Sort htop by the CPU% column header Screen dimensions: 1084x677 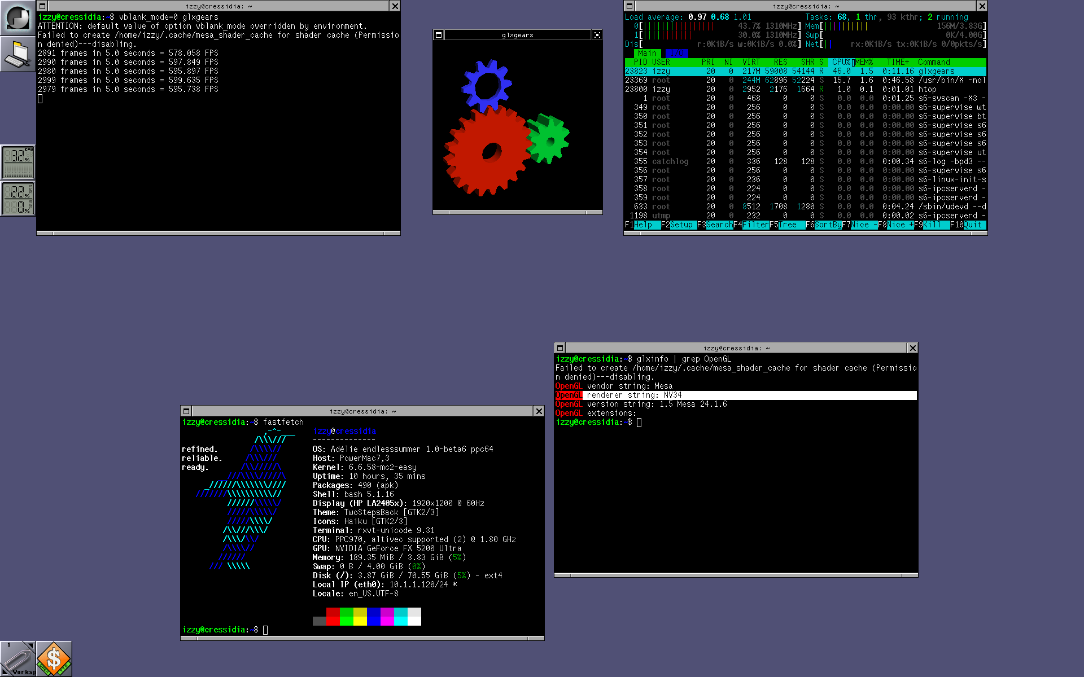pyautogui.click(x=841, y=62)
